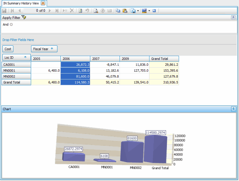Open Print Preview from the toolbar
Image resolution: width=239 pixels, height=181 pixels.
pyautogui.click(x=96, y=11)
